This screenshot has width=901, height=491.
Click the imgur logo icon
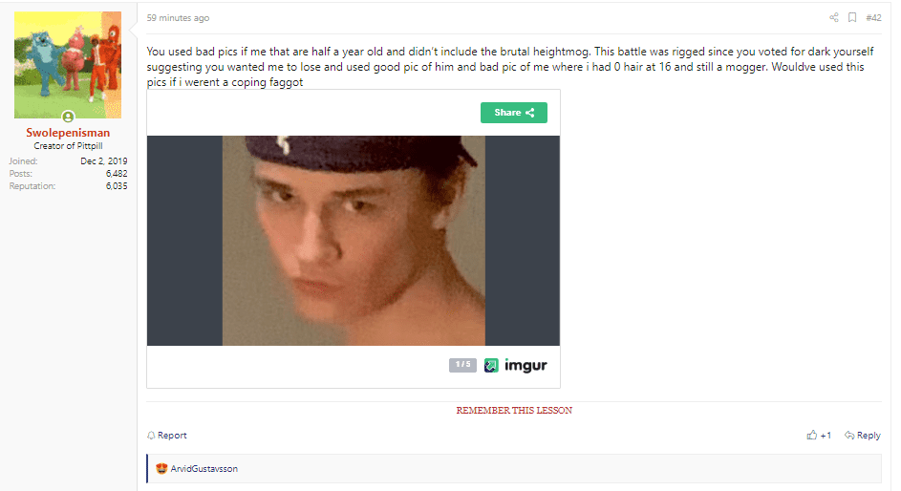(x=491, y=365)
